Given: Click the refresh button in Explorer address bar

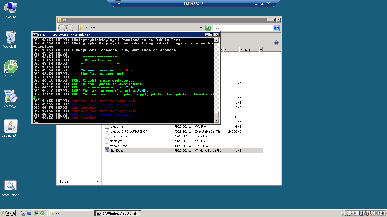Looking at the screenshot, I should pyautogui.click(x=208, y=28).
